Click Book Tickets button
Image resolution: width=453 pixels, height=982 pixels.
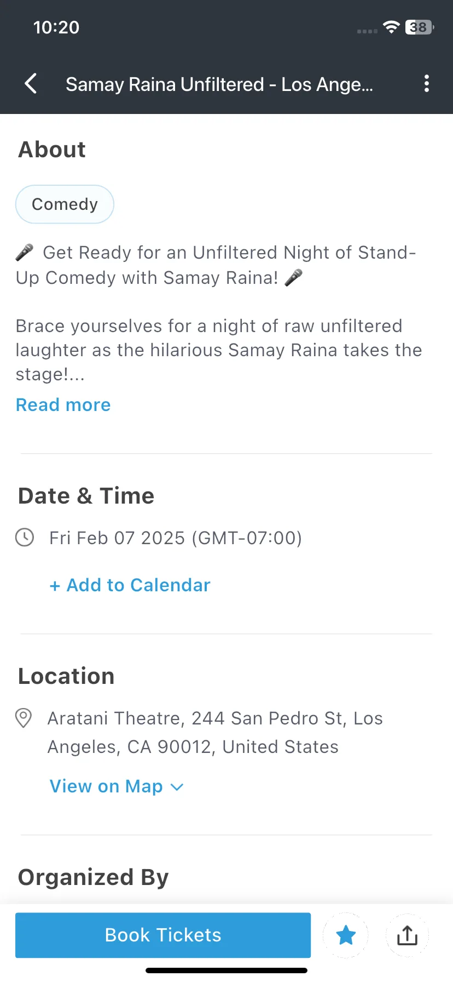coord(163,935)
